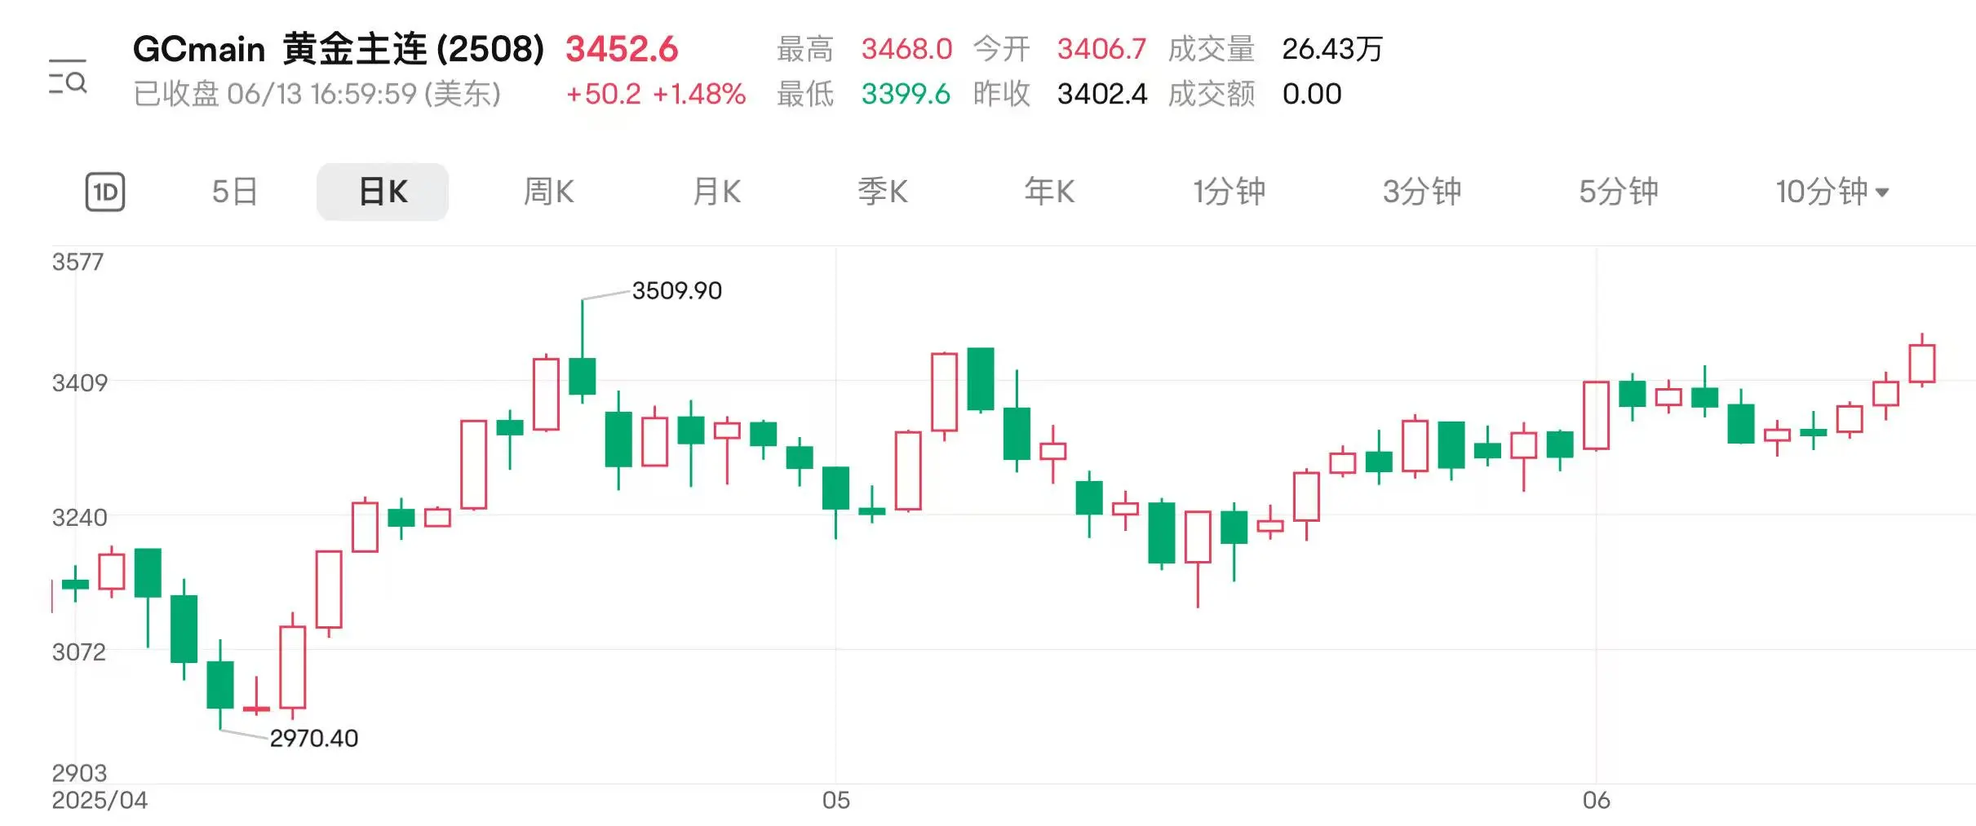The width and height of the screenshot is (1976, 826).
Task: Select the 月K monthly chart tab
Action: [716, 192]
